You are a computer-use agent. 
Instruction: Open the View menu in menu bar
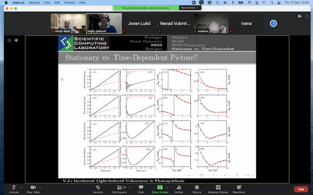pos(47,3)
